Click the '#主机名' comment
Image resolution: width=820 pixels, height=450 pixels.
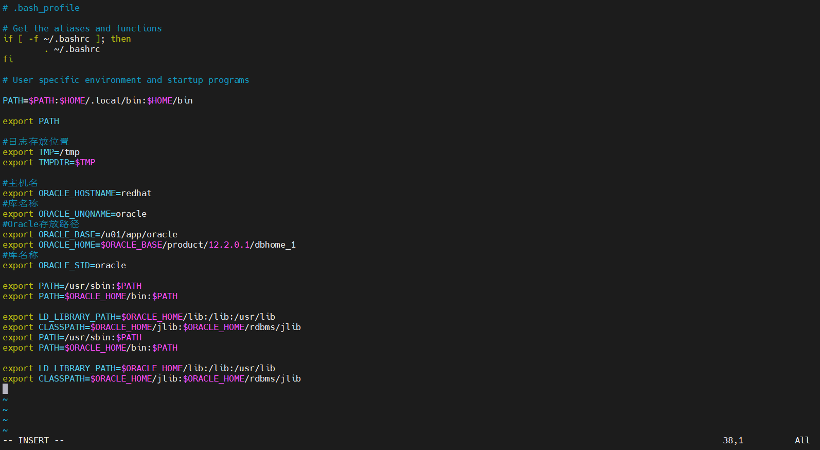[x=20, y=183]
